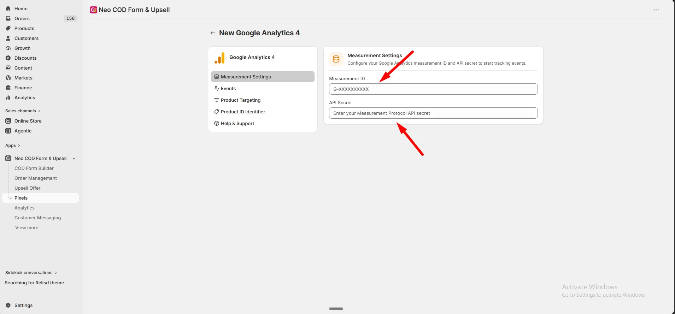
Task: Open the Events section
Action: click(263, 88)
